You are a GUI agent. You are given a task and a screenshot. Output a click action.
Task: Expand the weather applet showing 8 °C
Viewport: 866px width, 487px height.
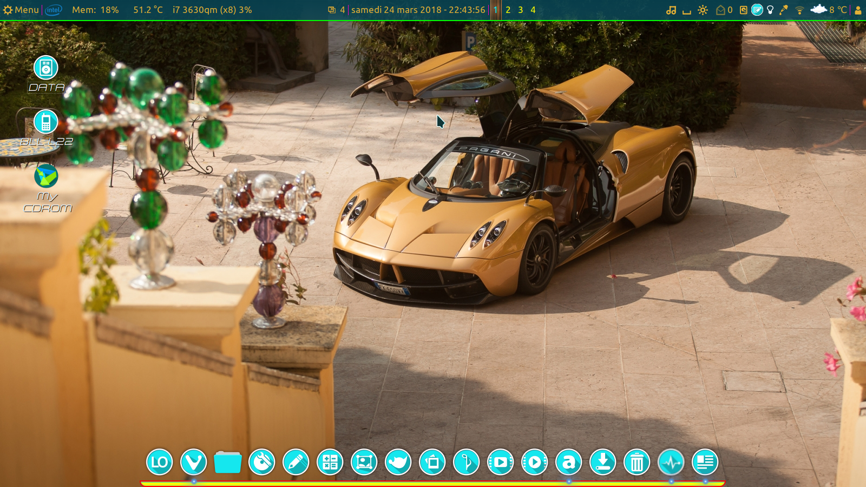tap(829, 10)
